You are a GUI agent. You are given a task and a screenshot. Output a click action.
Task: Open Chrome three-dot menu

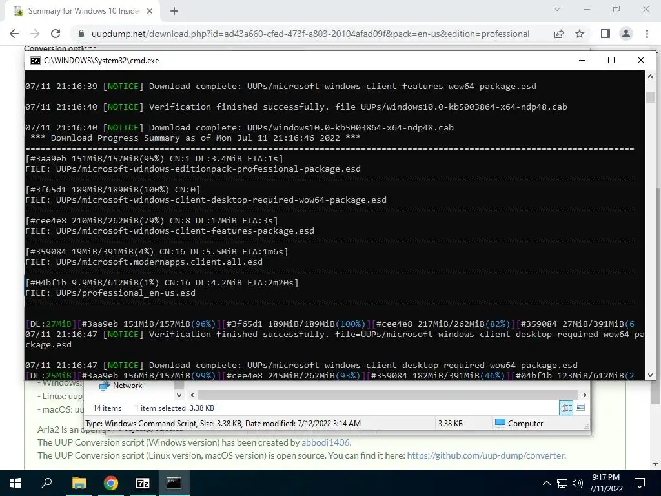647,34
